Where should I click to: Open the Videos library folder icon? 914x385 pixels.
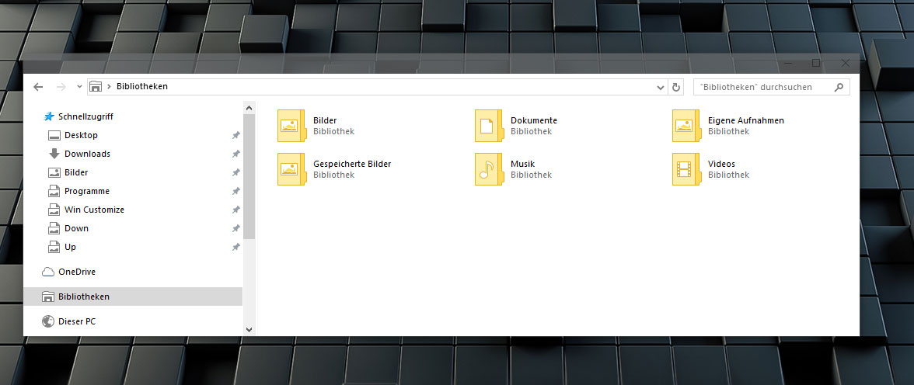pyautogui.click(x=687, y=169)
